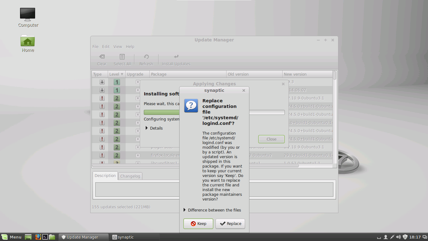Launch the terminal from the panel

click(x=45, y=237)
